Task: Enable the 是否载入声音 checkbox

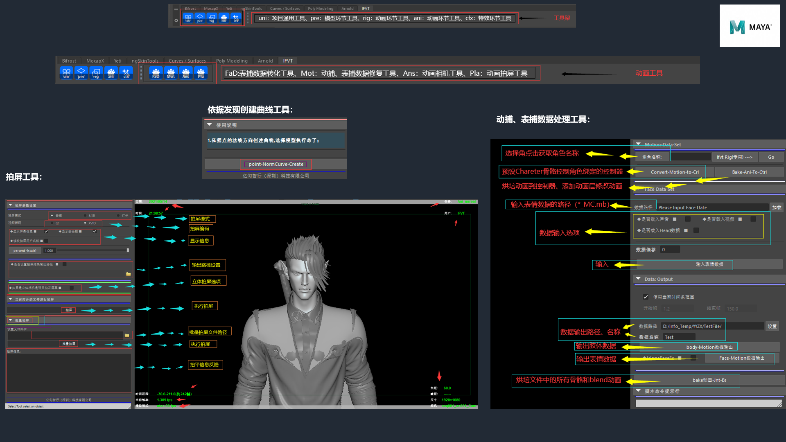Action: point(688,219)
